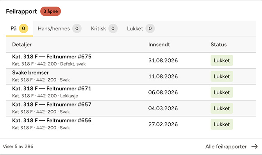Click the Lukket status of Feltnummer #675
The image size is (262, 155).
click(222, 60)
